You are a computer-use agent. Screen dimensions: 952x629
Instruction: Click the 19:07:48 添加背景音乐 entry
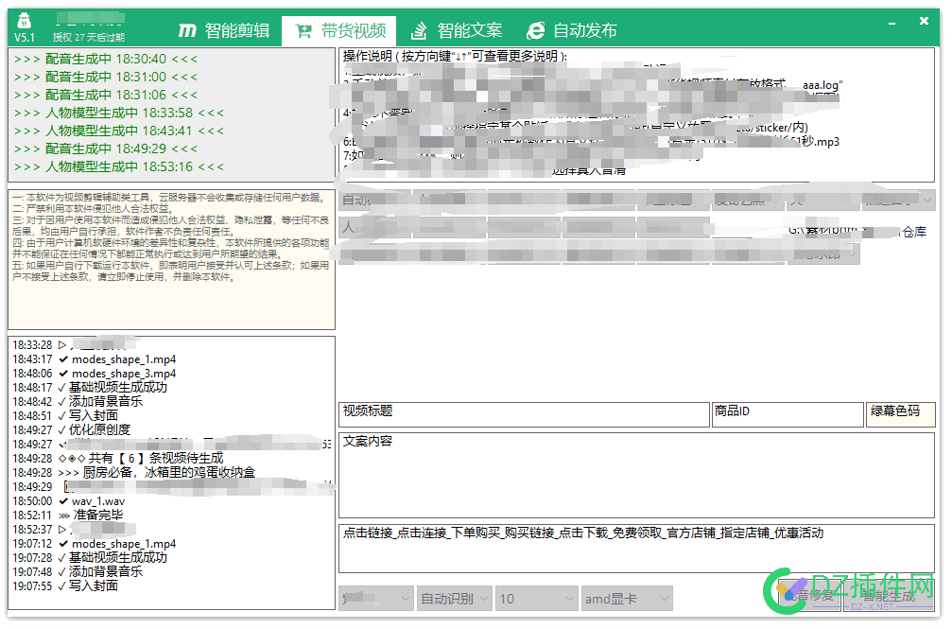[x=78, y=572]
